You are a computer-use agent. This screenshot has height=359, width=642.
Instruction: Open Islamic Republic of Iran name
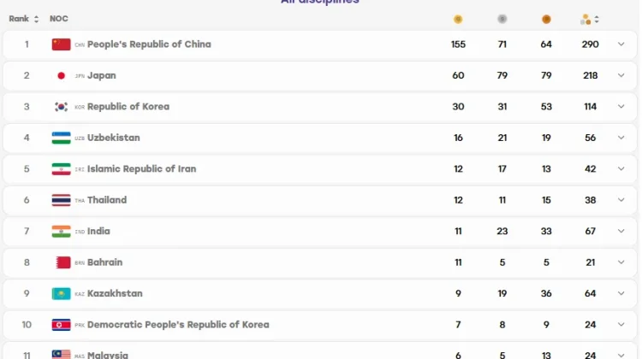click(141, 169)
